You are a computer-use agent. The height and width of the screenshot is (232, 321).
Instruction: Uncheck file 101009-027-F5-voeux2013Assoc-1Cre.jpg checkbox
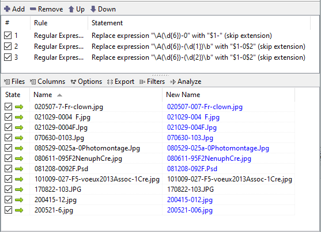(9, 179)
